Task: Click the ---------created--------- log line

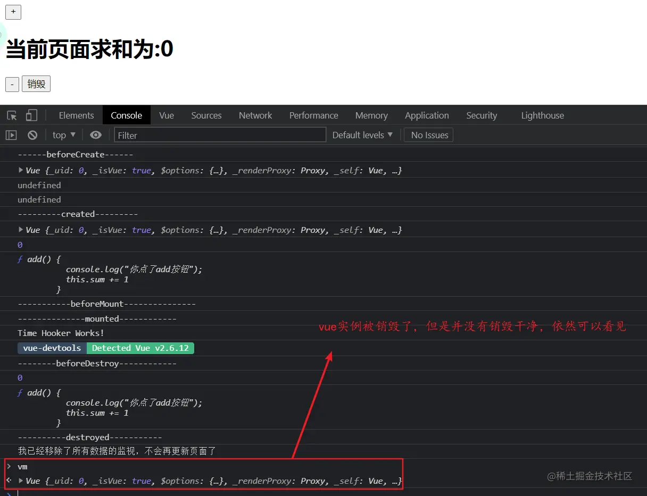Action: click(x=78, y=214)
